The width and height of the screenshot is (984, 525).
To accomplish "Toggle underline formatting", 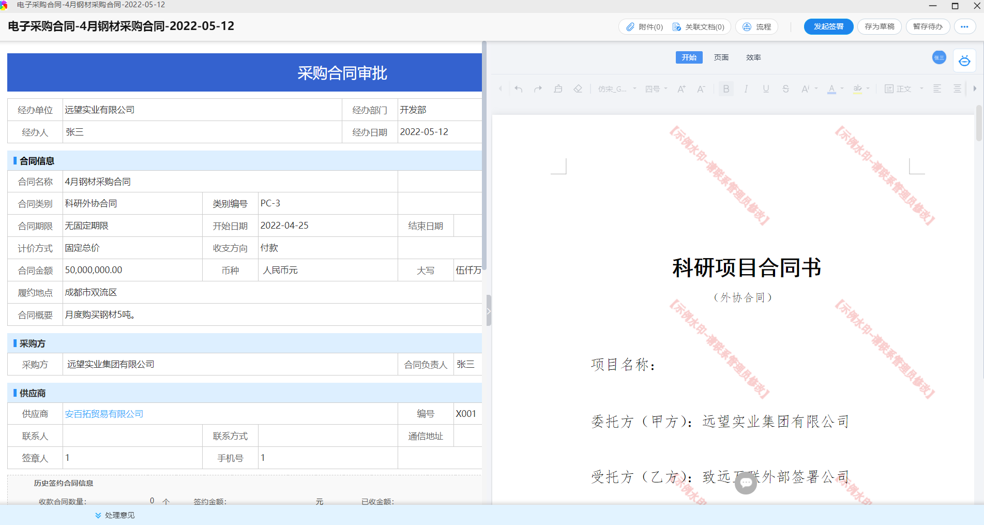I will click(766, 89).
